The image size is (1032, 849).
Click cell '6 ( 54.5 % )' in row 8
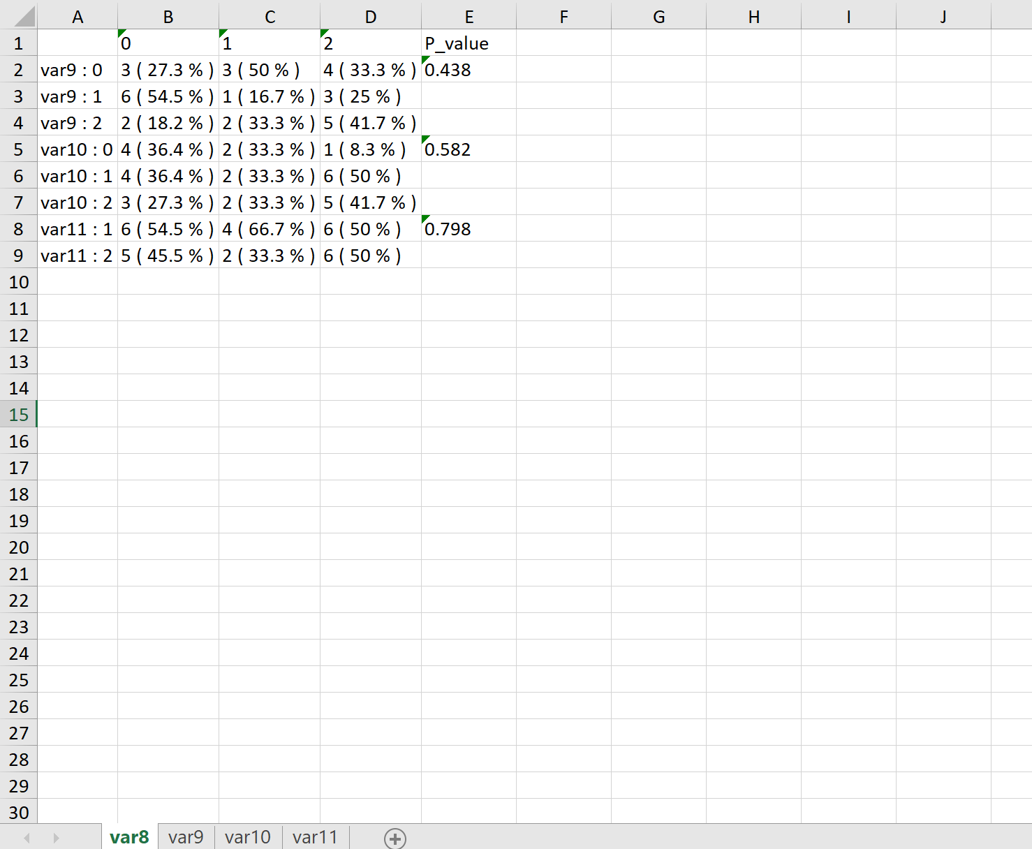coord(168,229)
